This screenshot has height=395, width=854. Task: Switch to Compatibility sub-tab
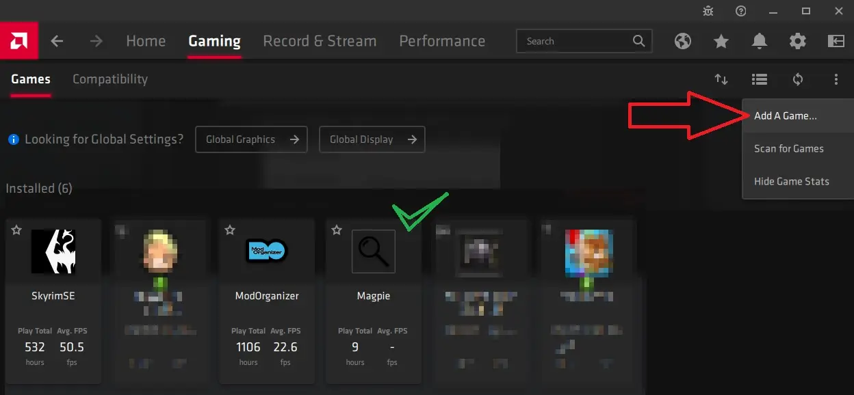tap(110, 79)
